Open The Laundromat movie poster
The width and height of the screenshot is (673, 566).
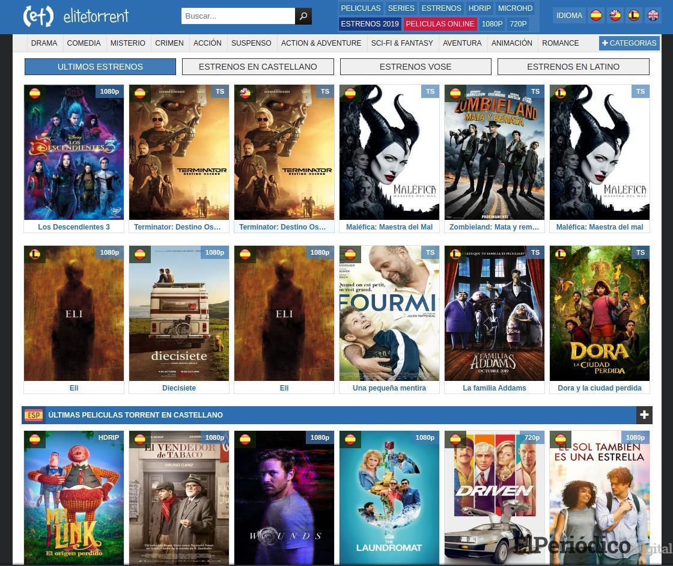[389, 498]
